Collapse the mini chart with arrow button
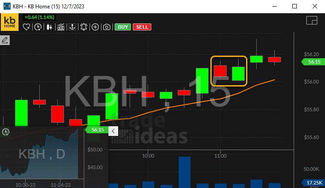Viewport: 325px width, 188px height. pyautogui.click(x=112, y=131)
